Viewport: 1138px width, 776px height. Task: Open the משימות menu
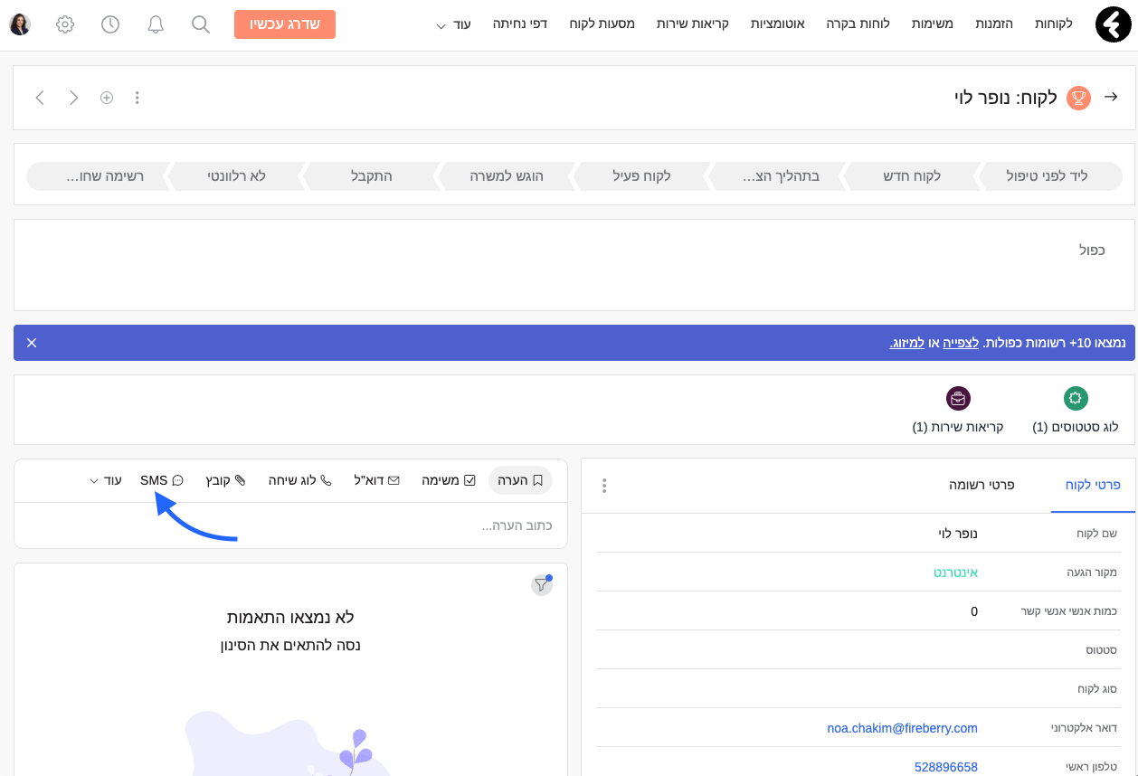tap(931, 24)
